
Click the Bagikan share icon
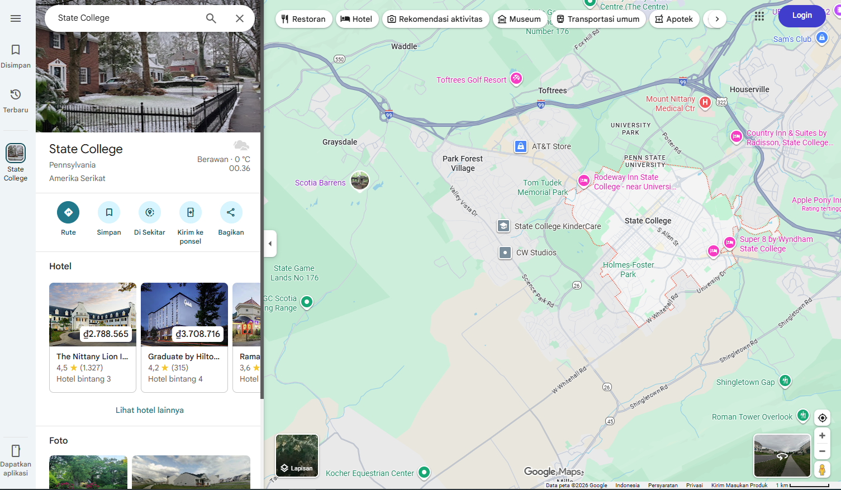(231, 212)
